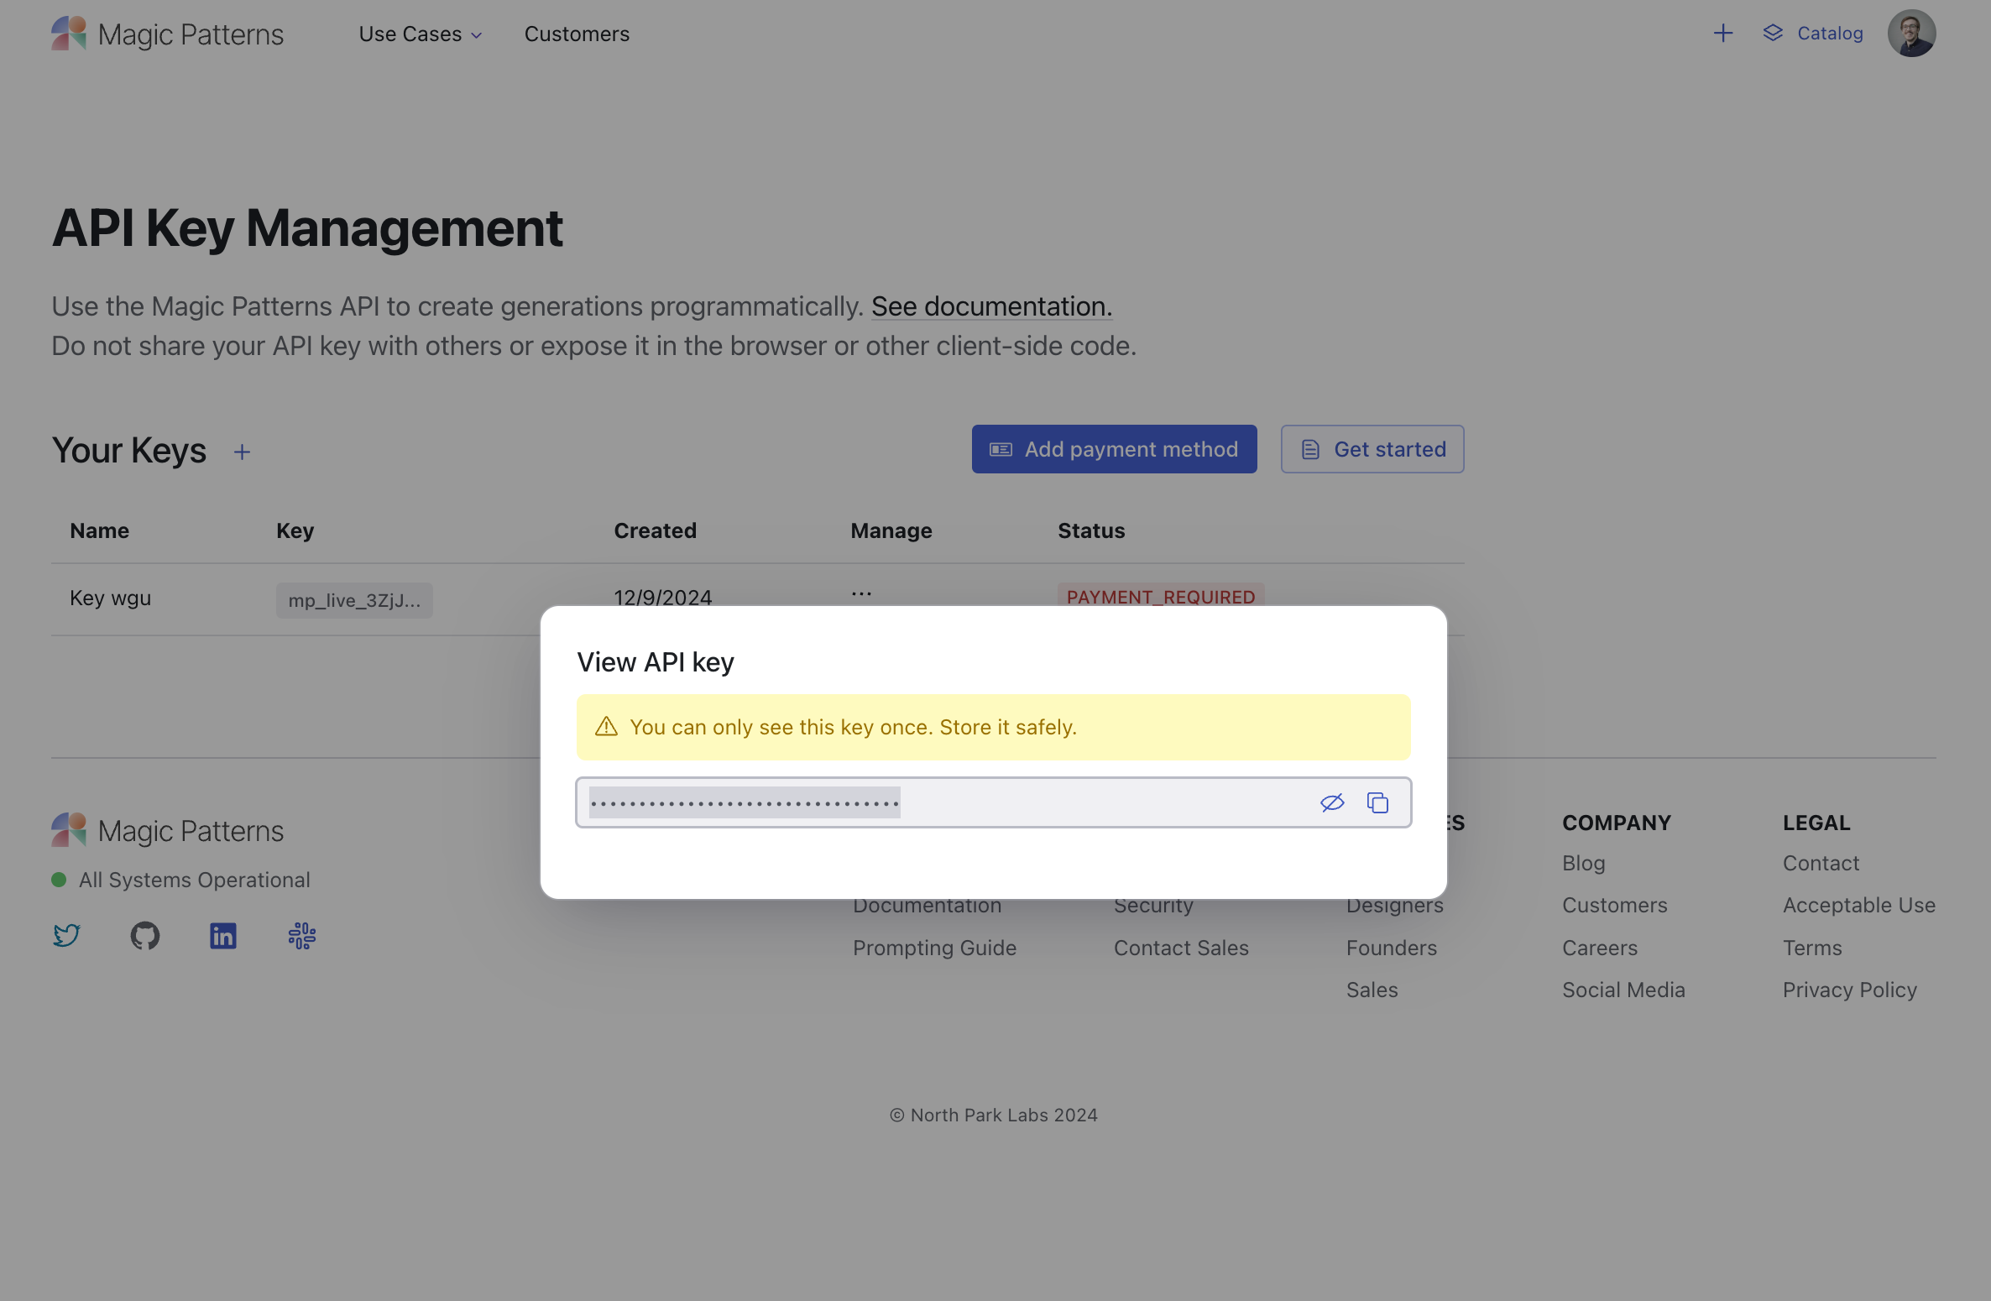Open the Contact Sales footer link
The width and height of the screenshot is (1991, 1301).
[1181, 948]
